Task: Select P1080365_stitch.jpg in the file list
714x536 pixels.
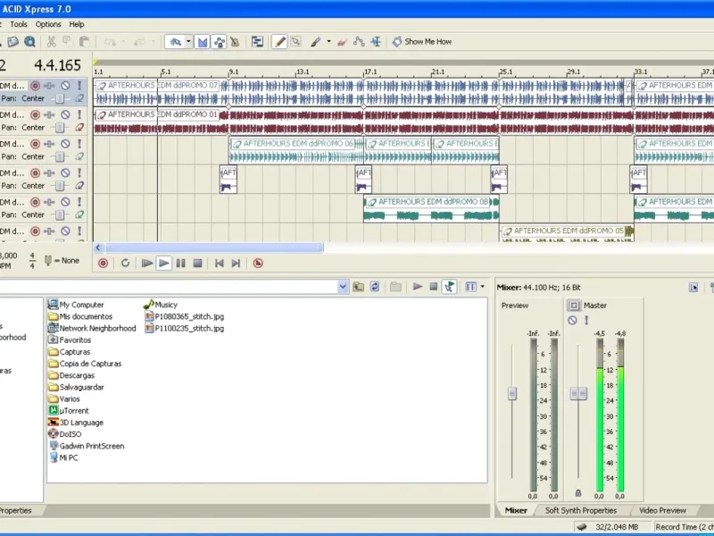Action: [188, 316]
